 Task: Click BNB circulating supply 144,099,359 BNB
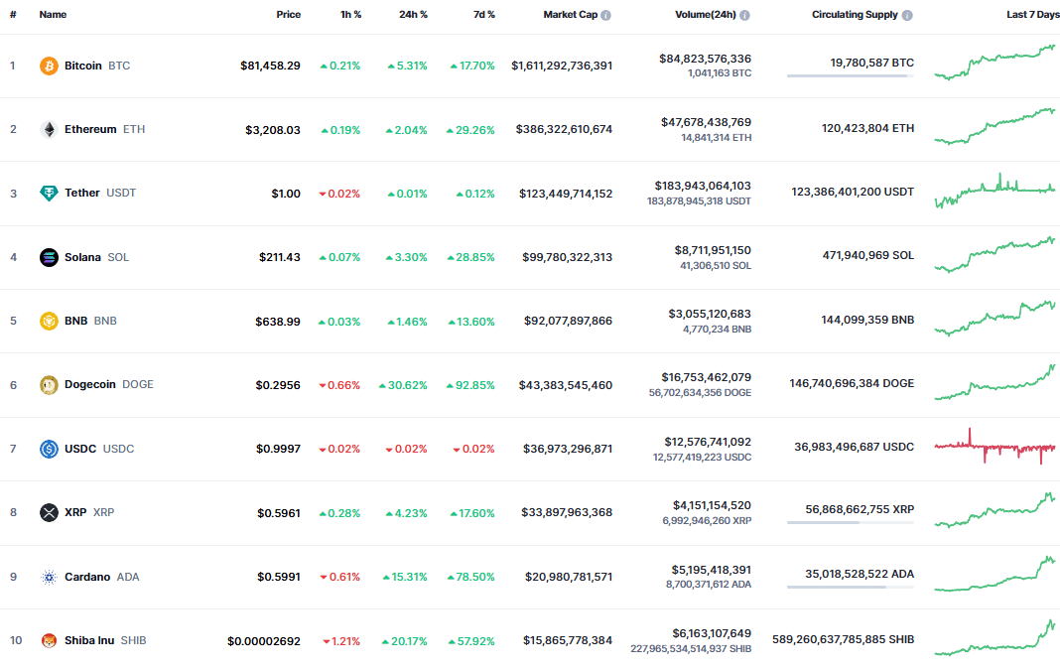867,319
